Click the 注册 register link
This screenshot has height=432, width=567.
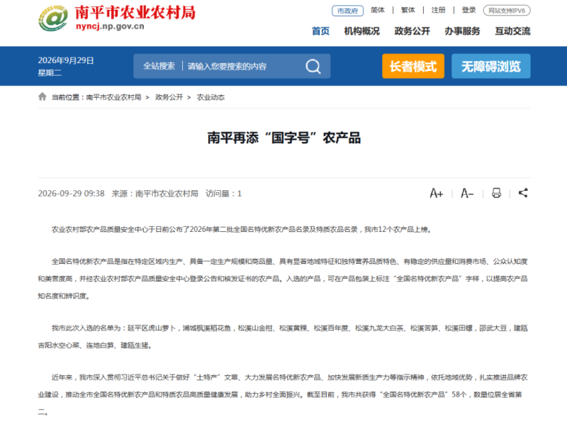coord(438,11)
